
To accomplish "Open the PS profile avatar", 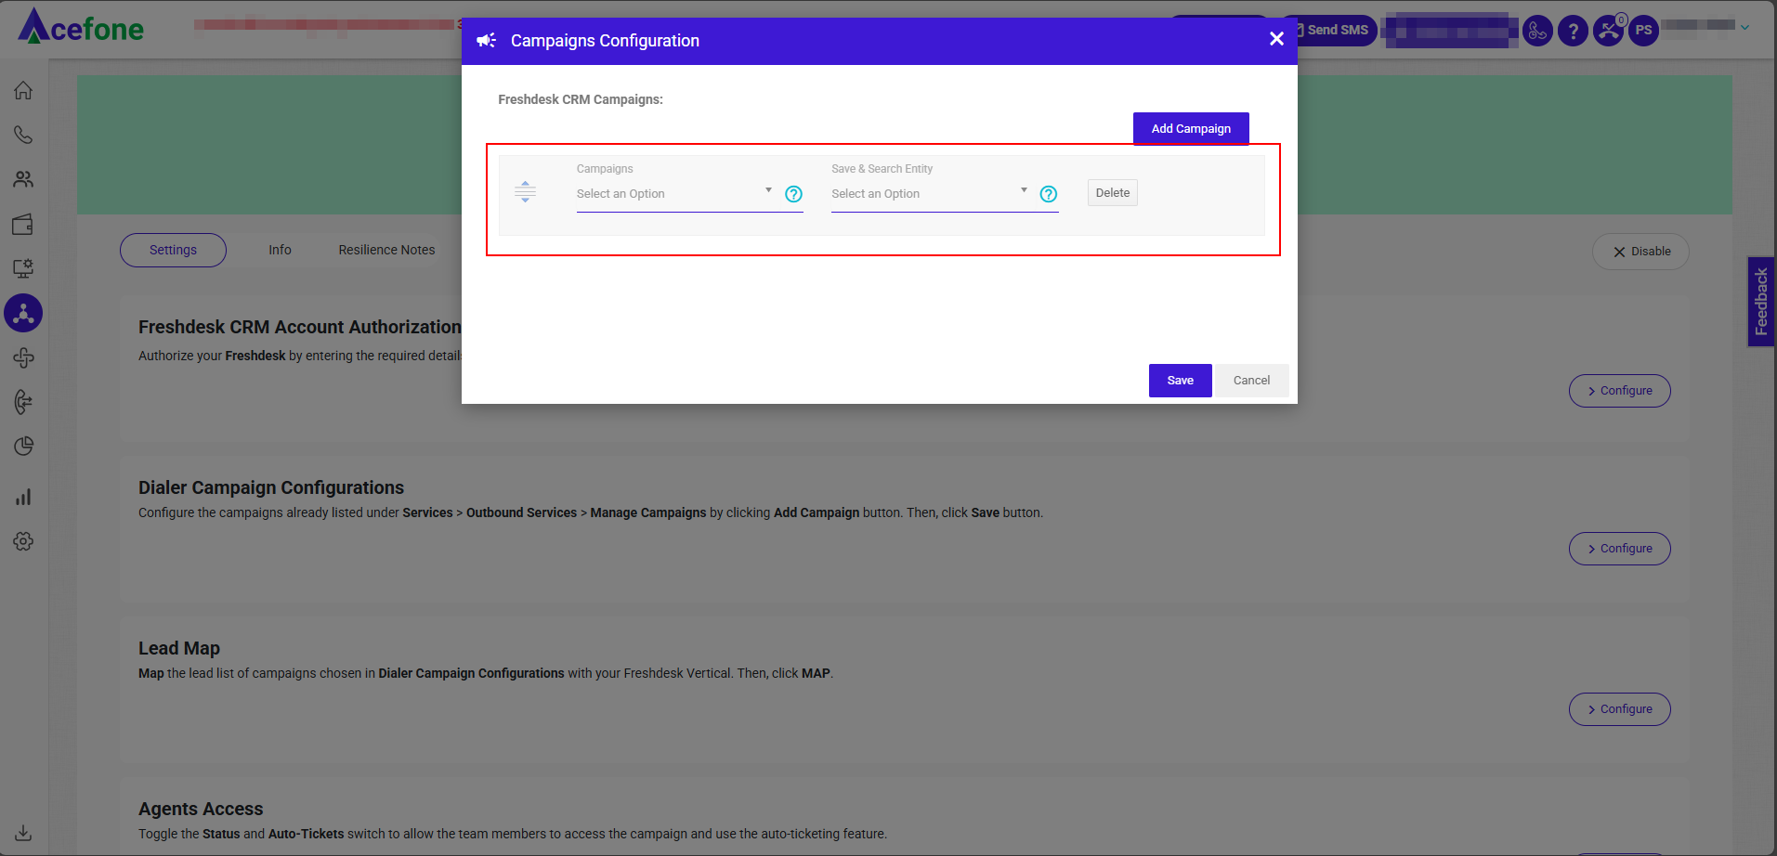I will (1643, 31).
